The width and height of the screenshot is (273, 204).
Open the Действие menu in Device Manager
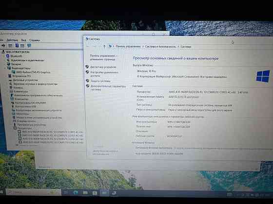(12, 40)
